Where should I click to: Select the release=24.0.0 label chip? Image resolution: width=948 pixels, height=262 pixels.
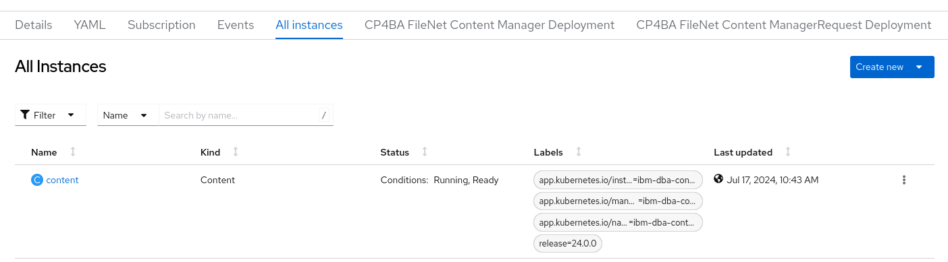click(568, 243)
